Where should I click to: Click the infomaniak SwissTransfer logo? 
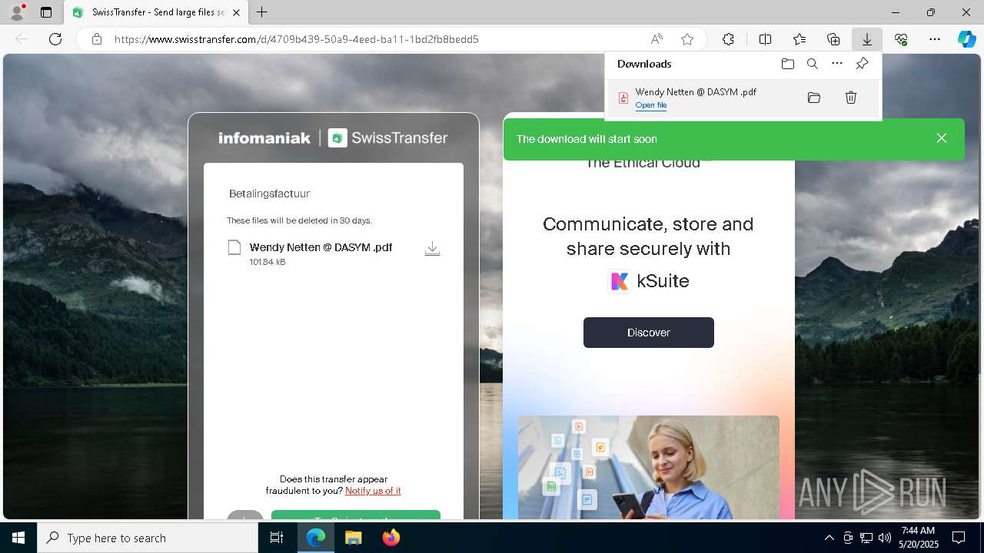(333, 138)
